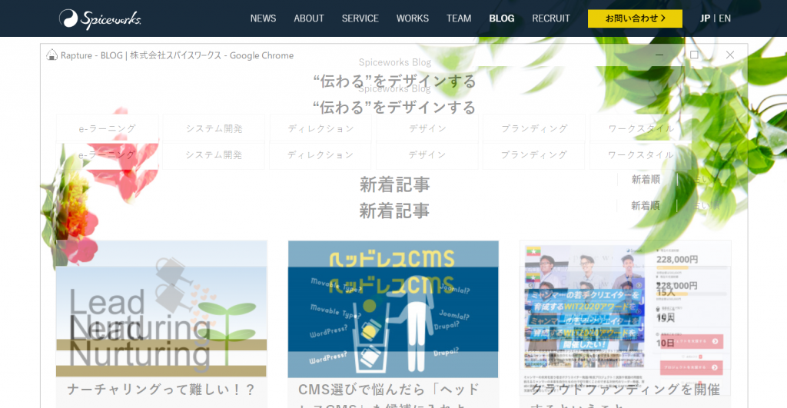Click the Rapture window title icon
The width and height of the screenshot is (787, 408).
51,55
